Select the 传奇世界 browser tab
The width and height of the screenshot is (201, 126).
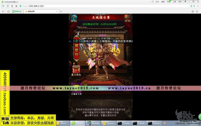click(x=40, y=11)
